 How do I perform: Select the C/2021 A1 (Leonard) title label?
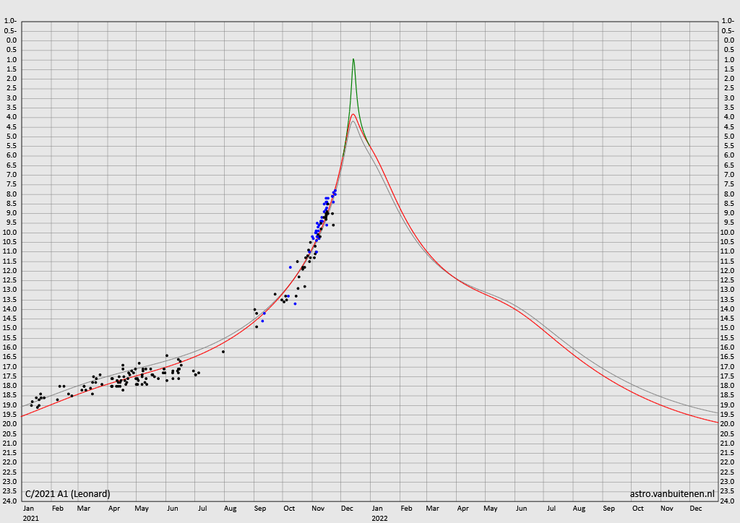(68, 493)
